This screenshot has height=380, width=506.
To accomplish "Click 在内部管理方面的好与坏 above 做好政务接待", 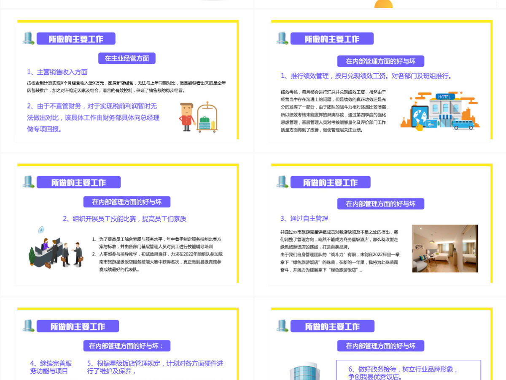I will pyautogui.click(x=381, y=346).
